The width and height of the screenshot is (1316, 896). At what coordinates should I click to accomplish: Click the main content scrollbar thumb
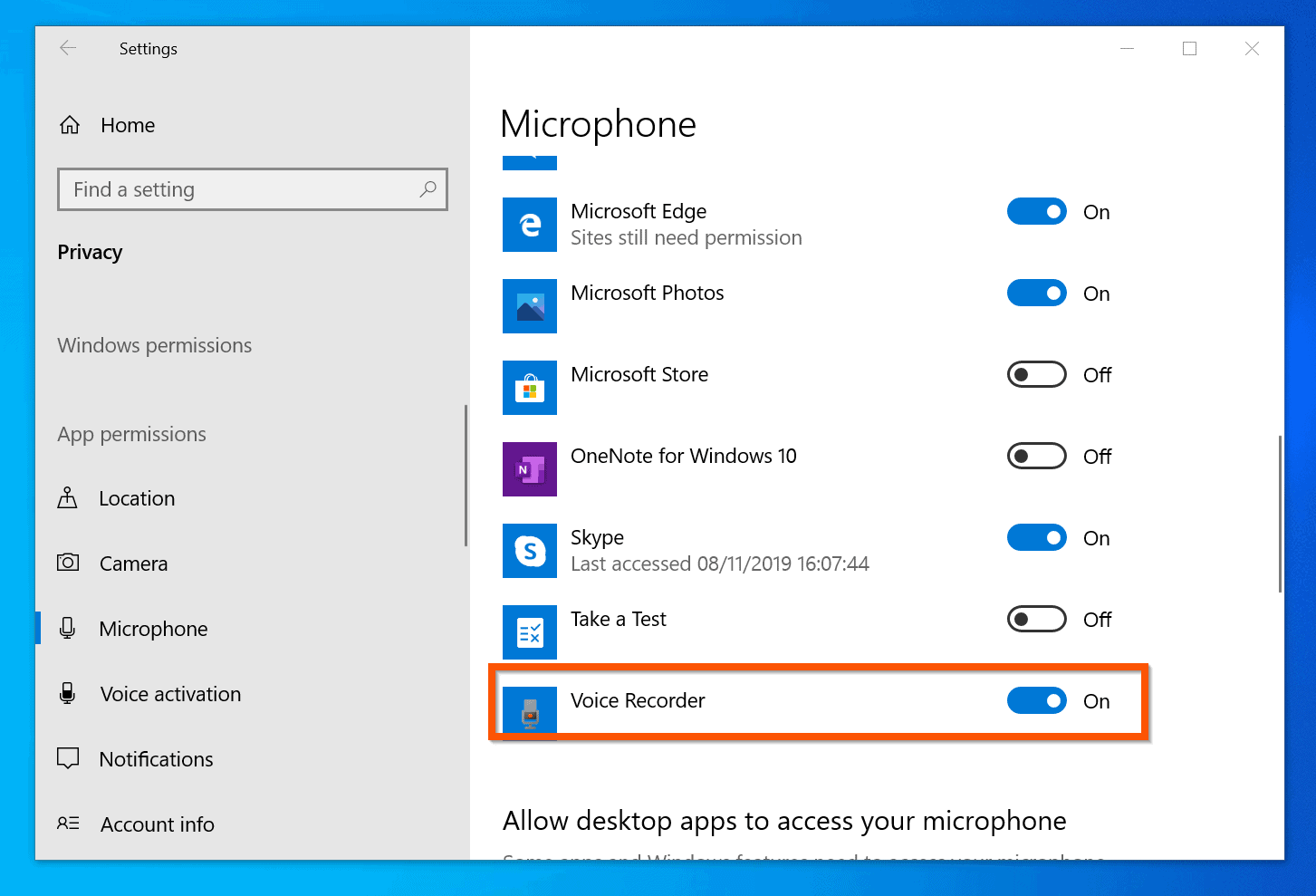point(1280,514)
